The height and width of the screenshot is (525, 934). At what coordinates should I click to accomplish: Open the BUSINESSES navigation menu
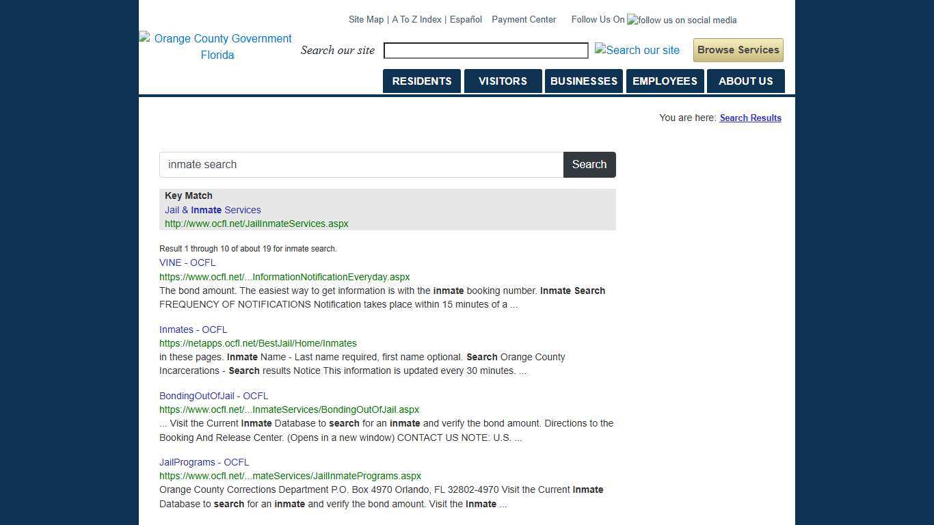(x=584, y=81)
